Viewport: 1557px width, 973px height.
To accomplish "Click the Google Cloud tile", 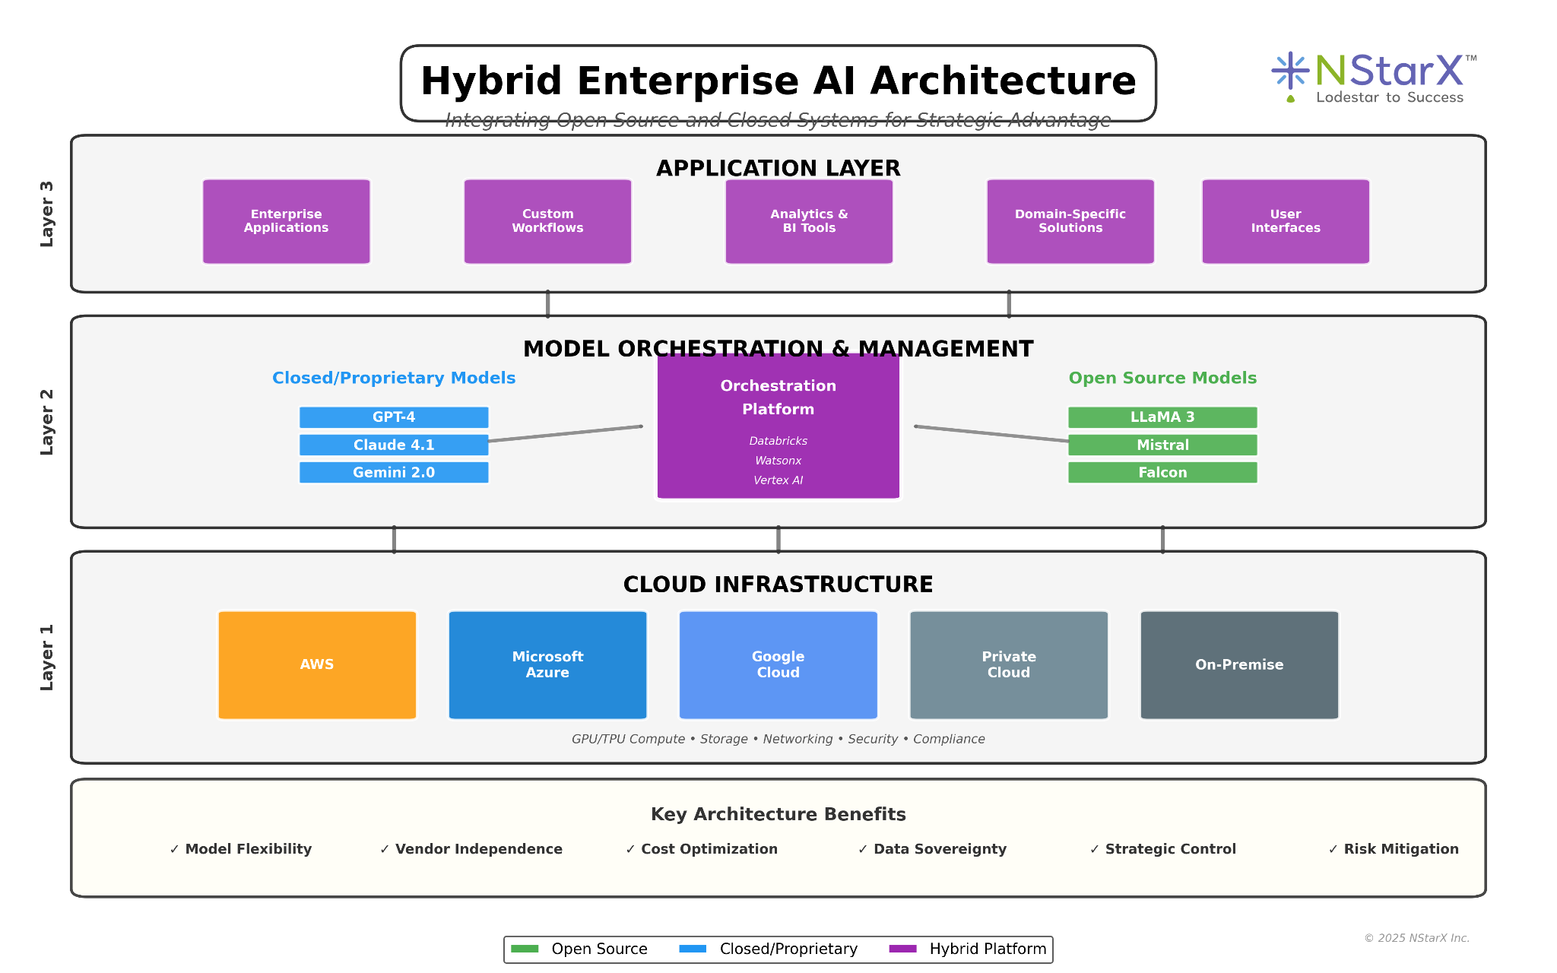I will click(x=778, y=664).
